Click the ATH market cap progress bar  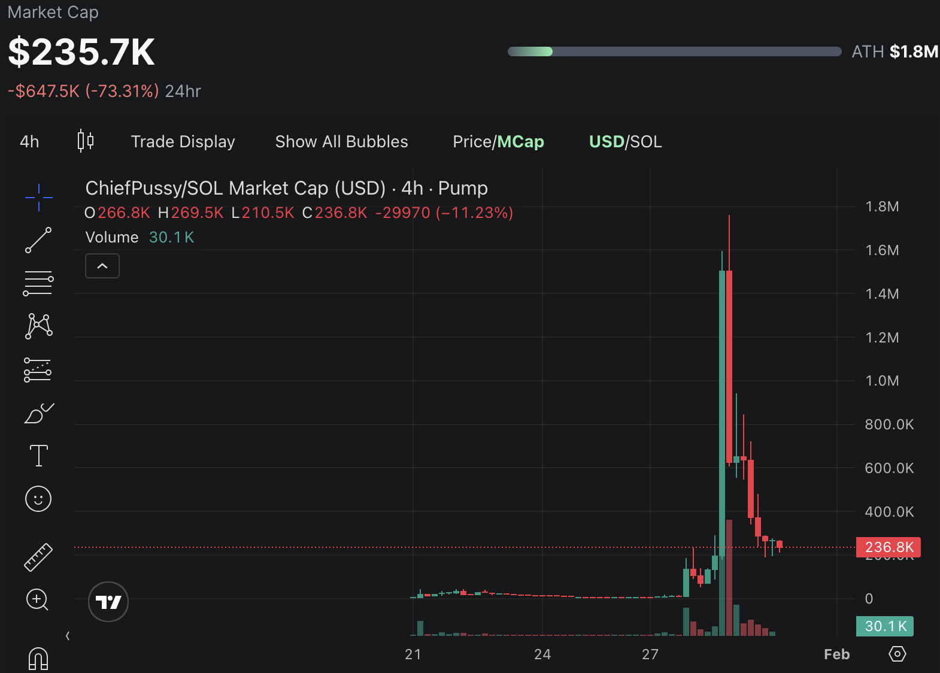pos(674,51)
